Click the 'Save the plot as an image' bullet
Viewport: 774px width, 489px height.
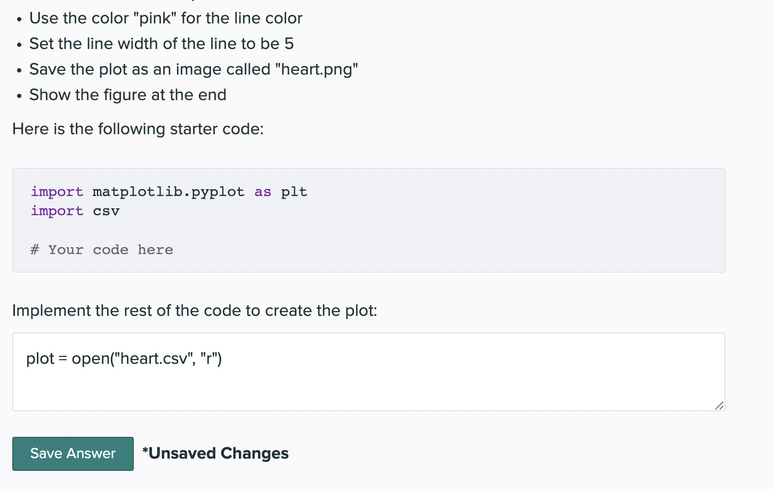tap(193, 69)
